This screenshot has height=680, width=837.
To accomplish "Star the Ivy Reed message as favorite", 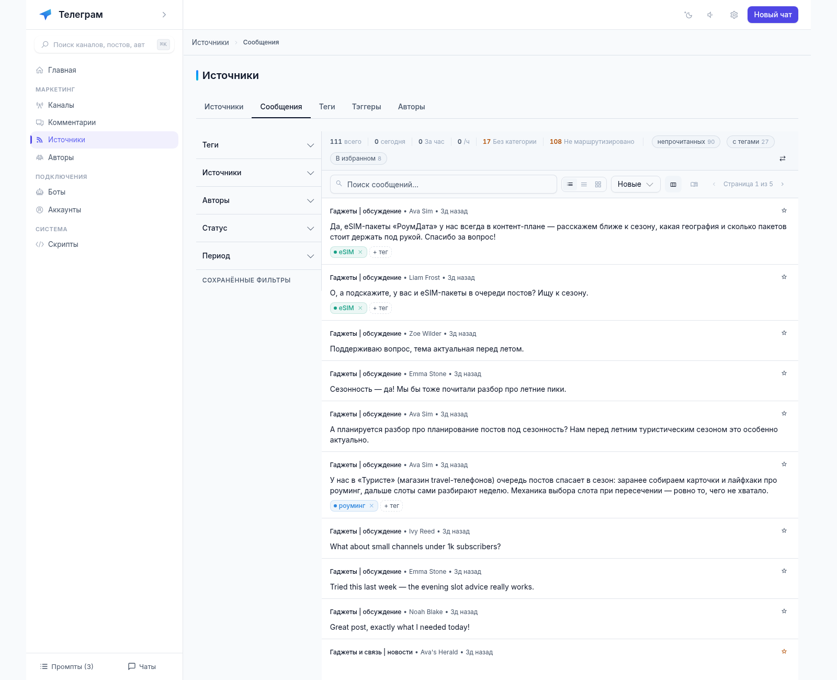I will pyautogui.click(x=784, y=530).
